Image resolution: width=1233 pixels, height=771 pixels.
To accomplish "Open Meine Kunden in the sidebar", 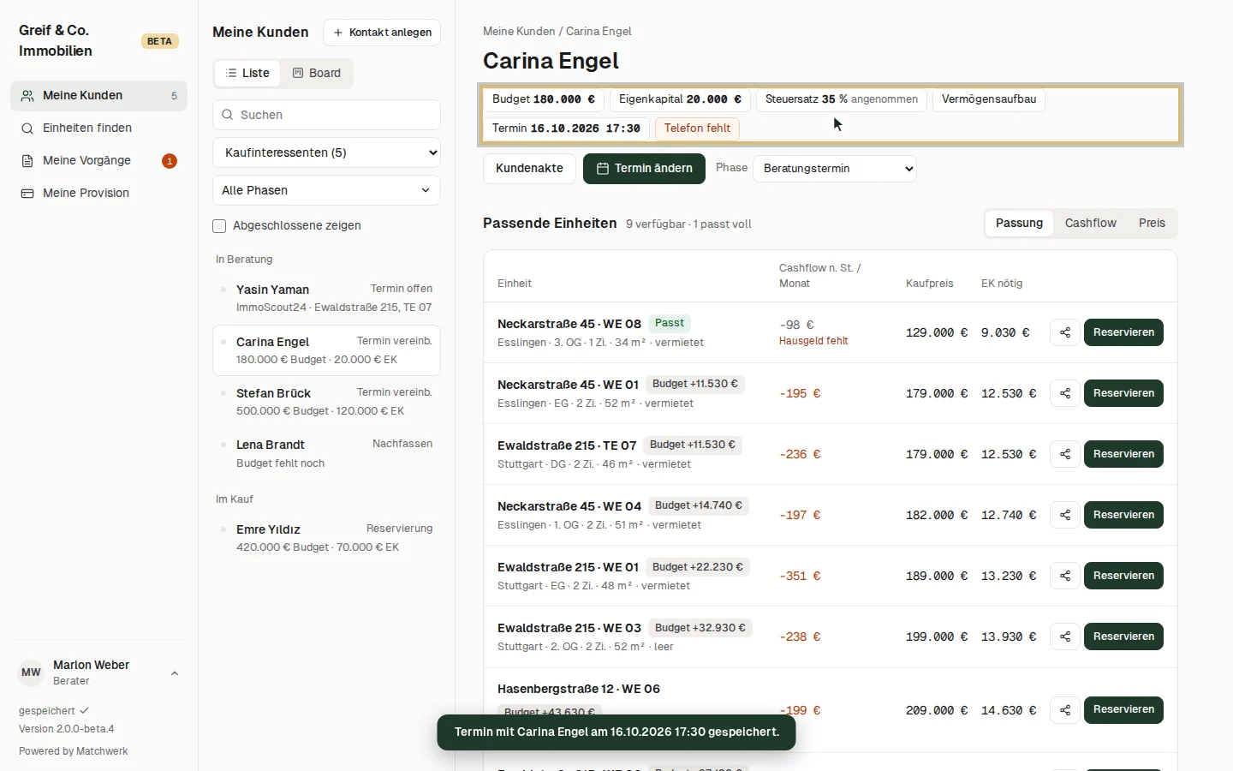I will tap(98, 96).
